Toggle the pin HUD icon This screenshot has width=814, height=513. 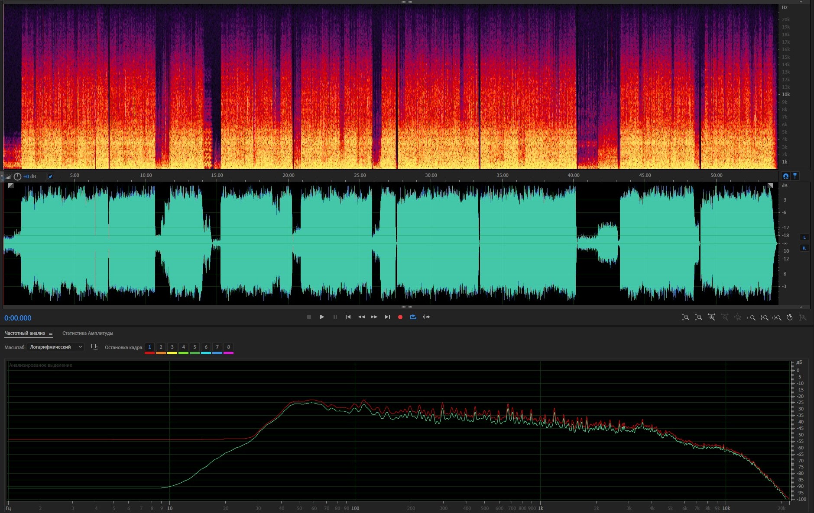(50, 176)
